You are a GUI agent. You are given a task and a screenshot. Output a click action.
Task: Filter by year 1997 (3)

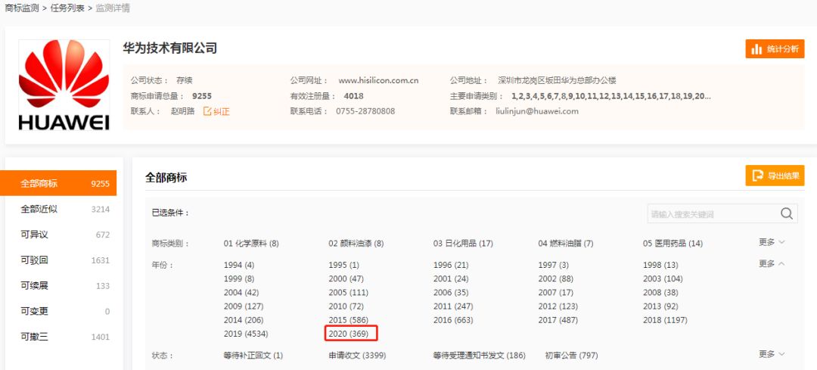[x=553, y=266]
